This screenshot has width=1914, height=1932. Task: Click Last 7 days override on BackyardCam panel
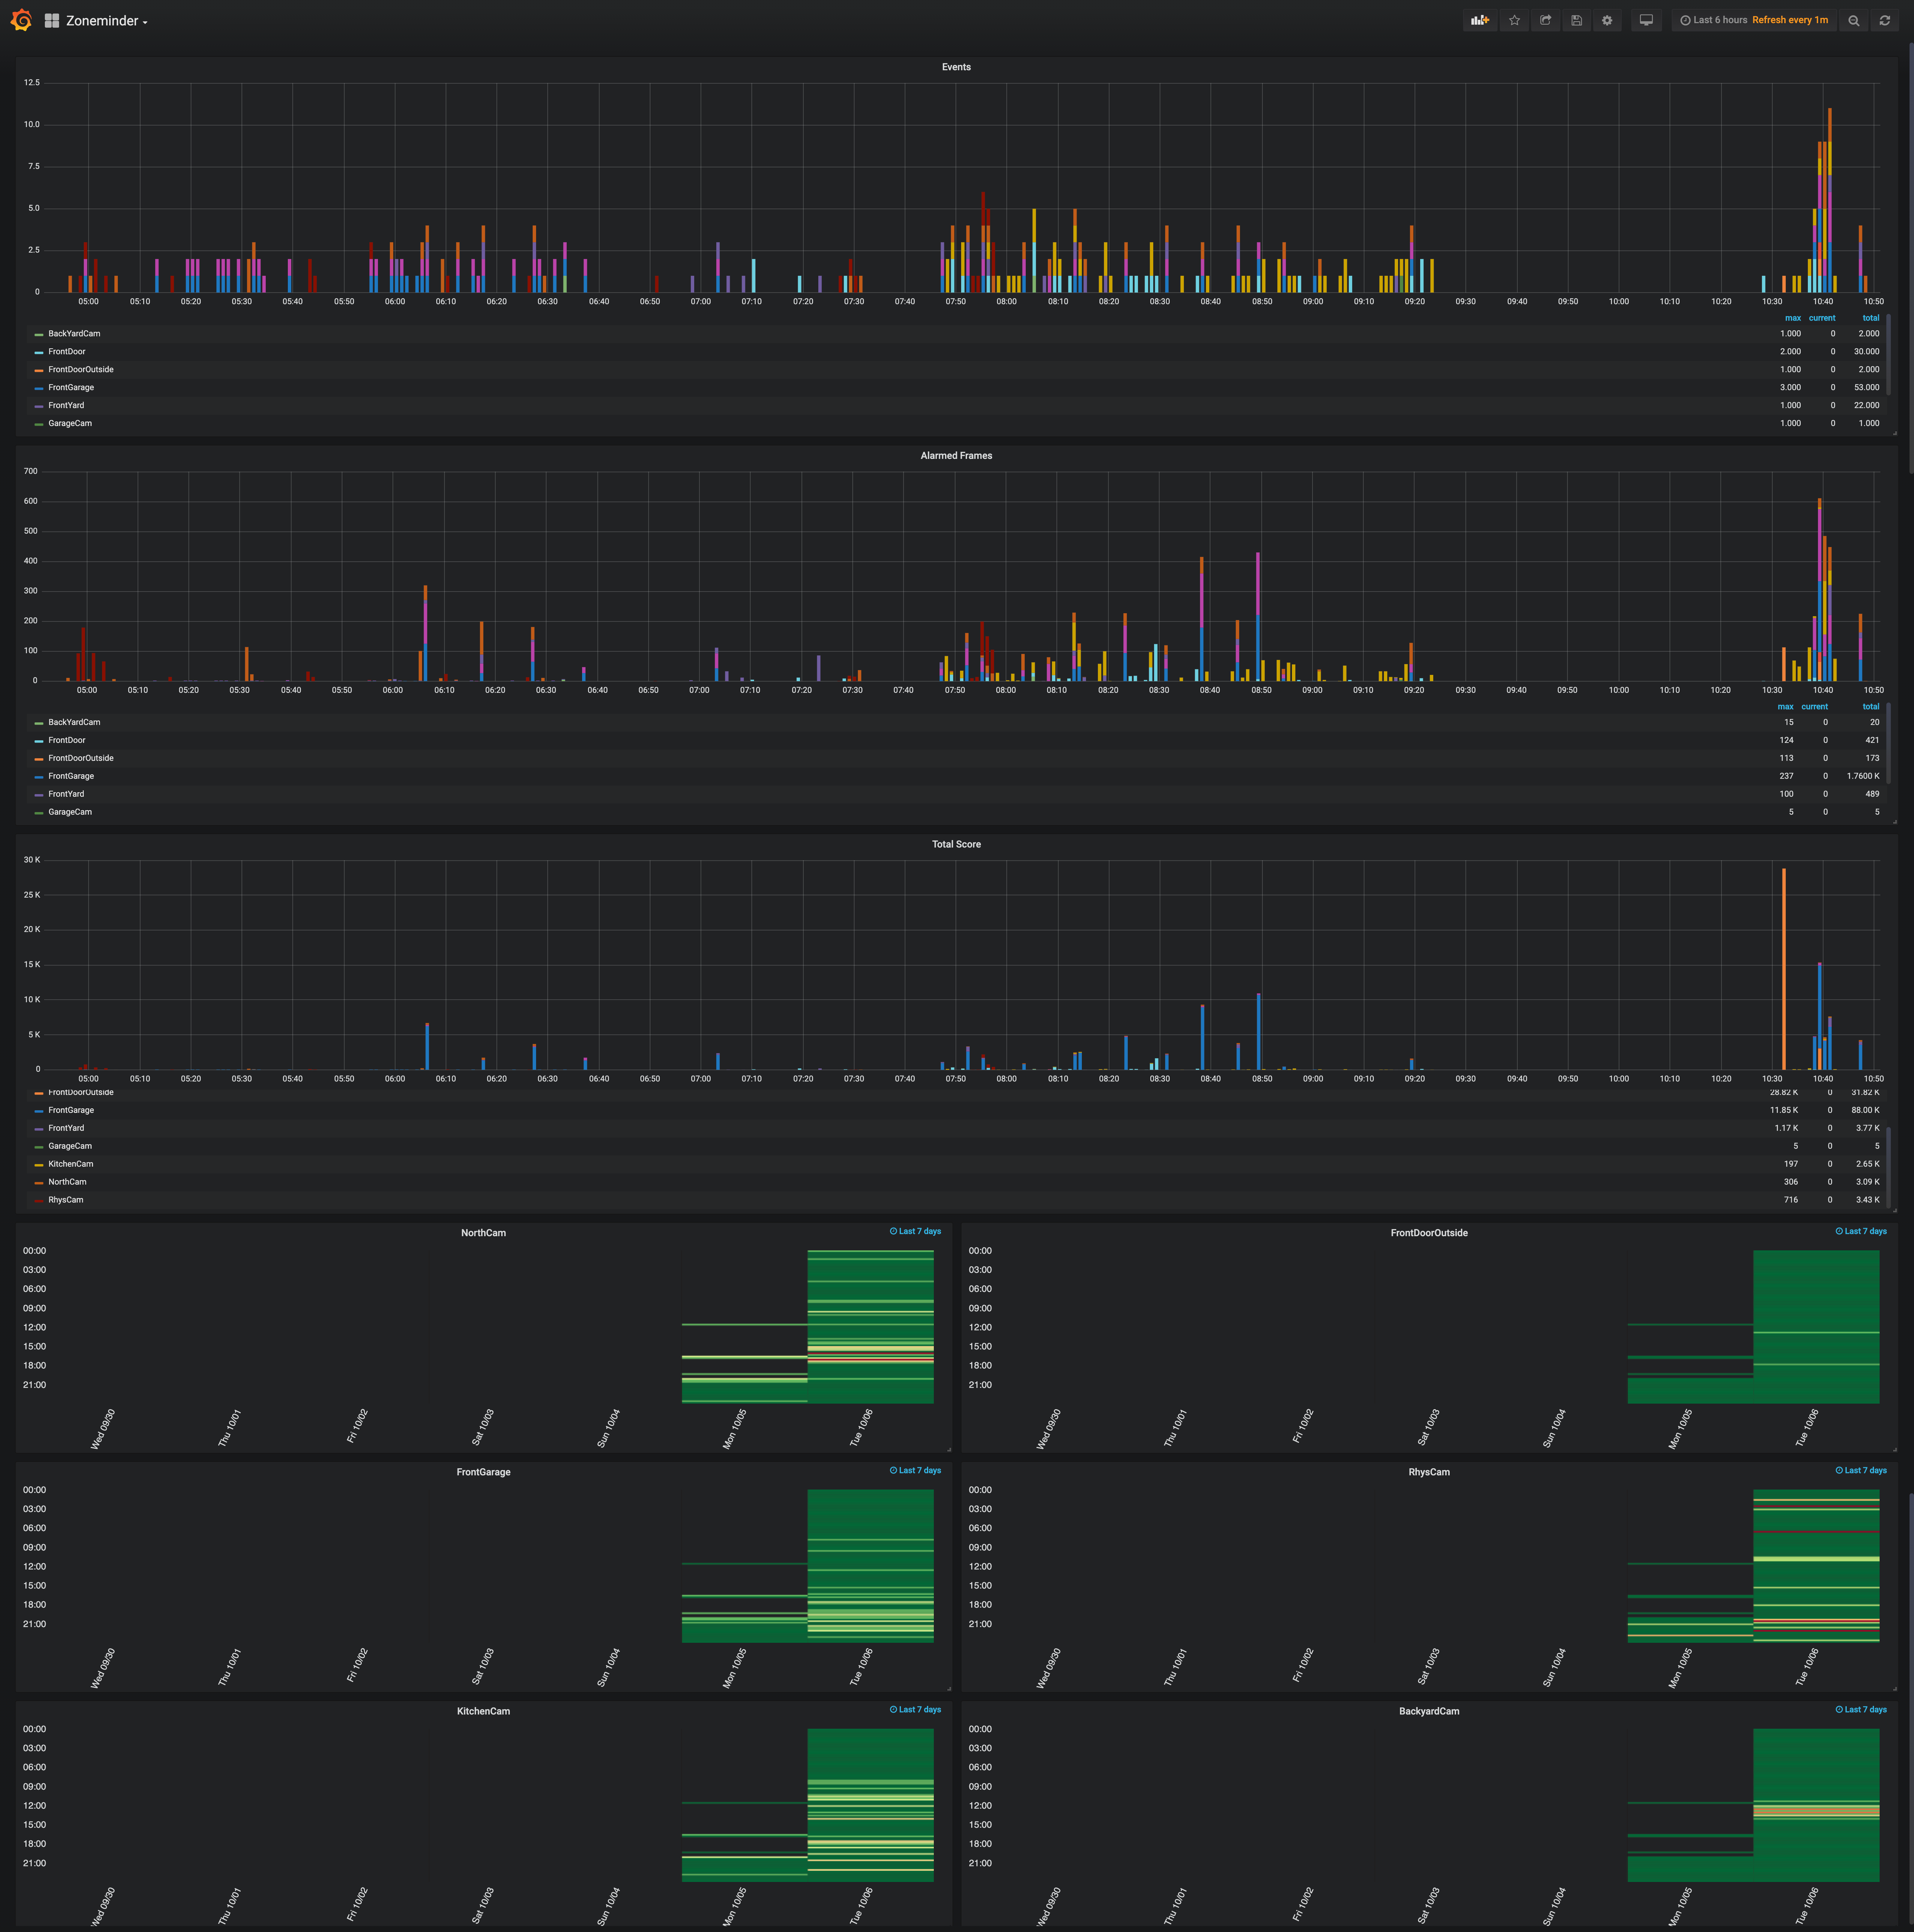(x=1861, y=1710)
